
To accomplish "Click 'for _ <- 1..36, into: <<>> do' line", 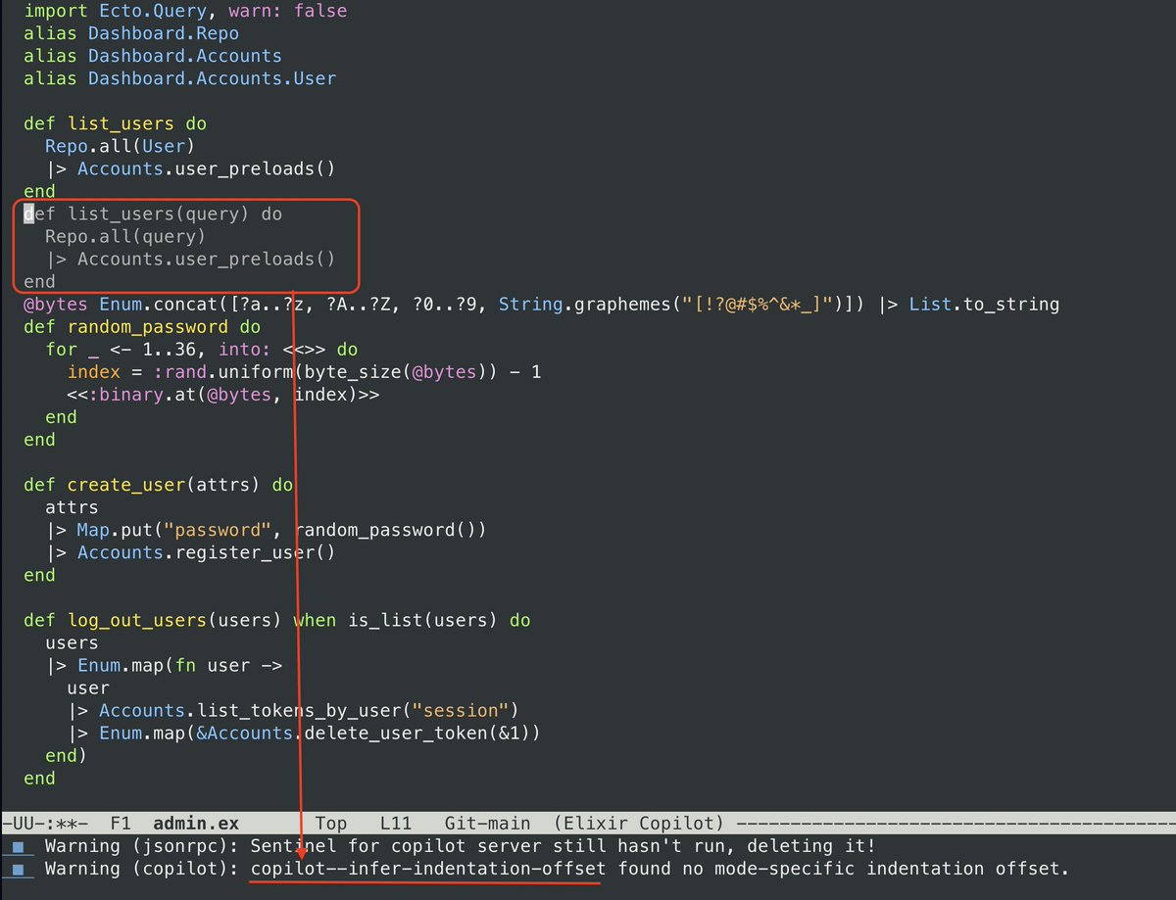I will (202, 350).
